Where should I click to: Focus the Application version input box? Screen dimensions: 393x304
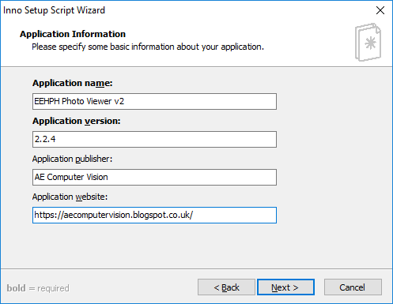pyautogui.click(x=154, y=139)
